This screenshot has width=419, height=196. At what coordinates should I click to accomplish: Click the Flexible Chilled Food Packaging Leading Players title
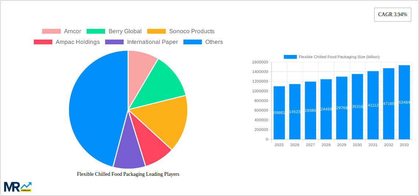coord(128,174)
